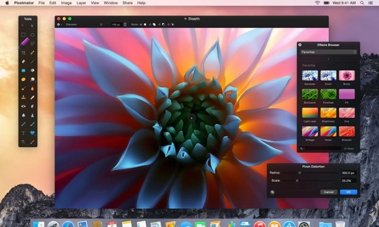
Task: Choose the Vintage effect thumbnail
Action: click(x=310, y=131)
